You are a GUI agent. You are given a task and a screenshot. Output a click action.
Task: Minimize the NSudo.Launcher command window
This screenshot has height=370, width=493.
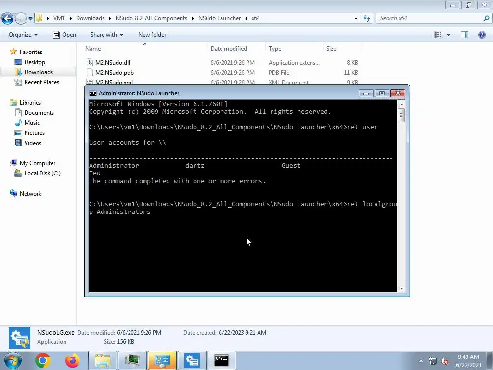tap(366, 93)
